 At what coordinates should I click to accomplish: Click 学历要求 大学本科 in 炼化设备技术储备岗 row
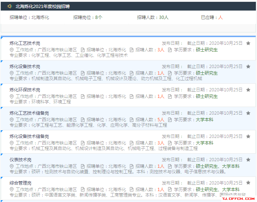pyautogui.click(x=194, y=143)
